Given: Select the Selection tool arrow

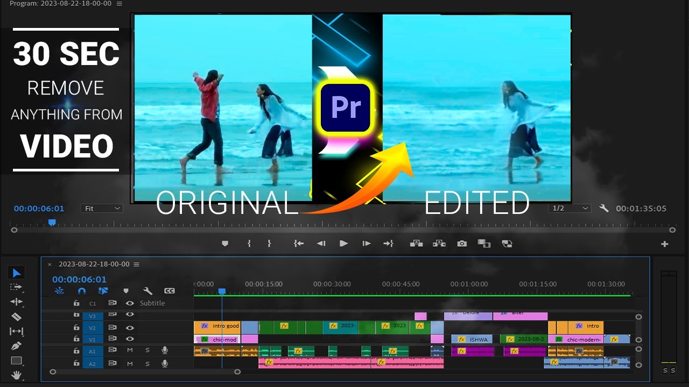Looking at the screenshot, I should [16, 273].
